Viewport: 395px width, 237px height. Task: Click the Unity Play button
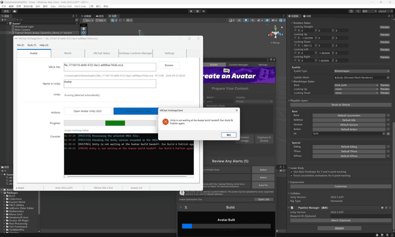click(x=191, y=11)
